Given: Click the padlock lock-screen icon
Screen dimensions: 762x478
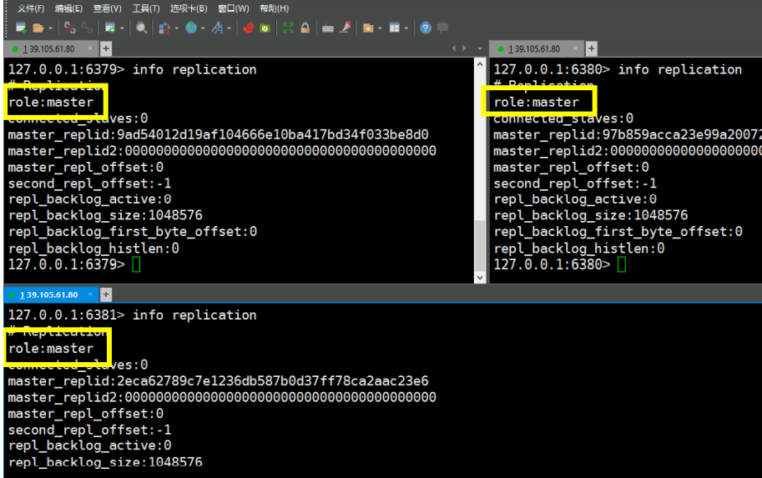Looking at the screenshot, I should coord(305,28).
